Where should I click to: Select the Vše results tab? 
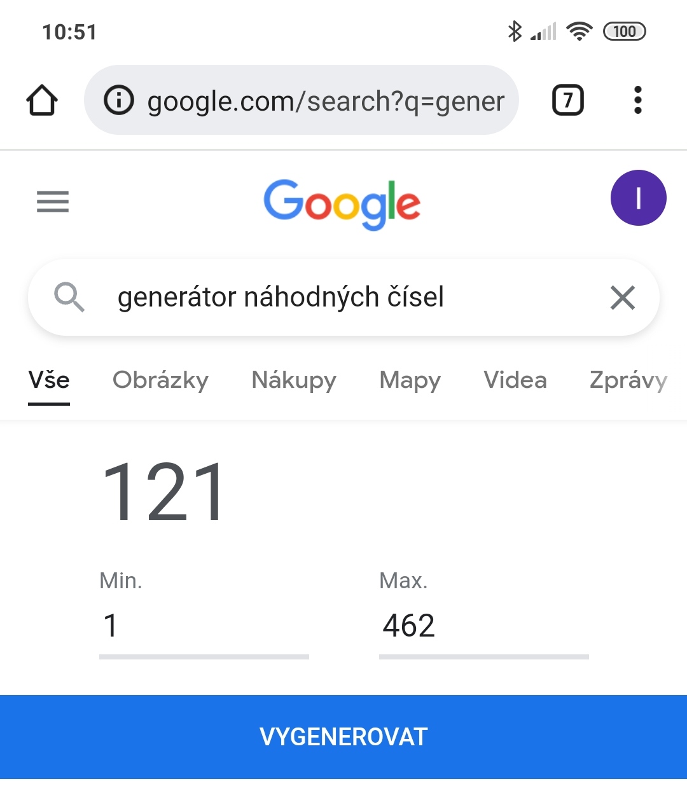pos(49,380)
